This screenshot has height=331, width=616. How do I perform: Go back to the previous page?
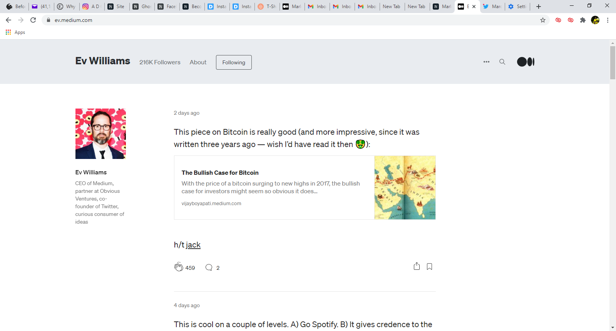(x=8, y=20)
